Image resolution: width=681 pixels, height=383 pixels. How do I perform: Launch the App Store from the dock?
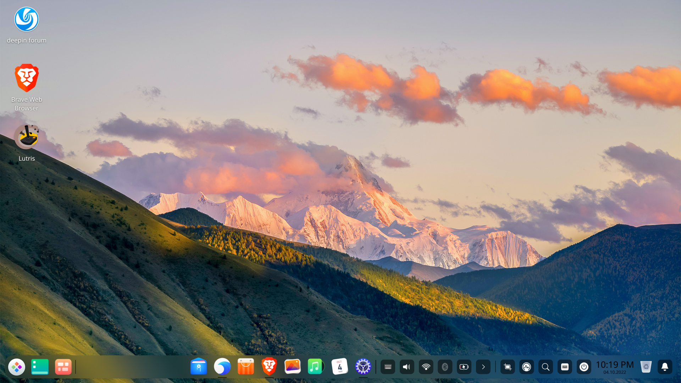pyautogui.click(x=246, y=366)
